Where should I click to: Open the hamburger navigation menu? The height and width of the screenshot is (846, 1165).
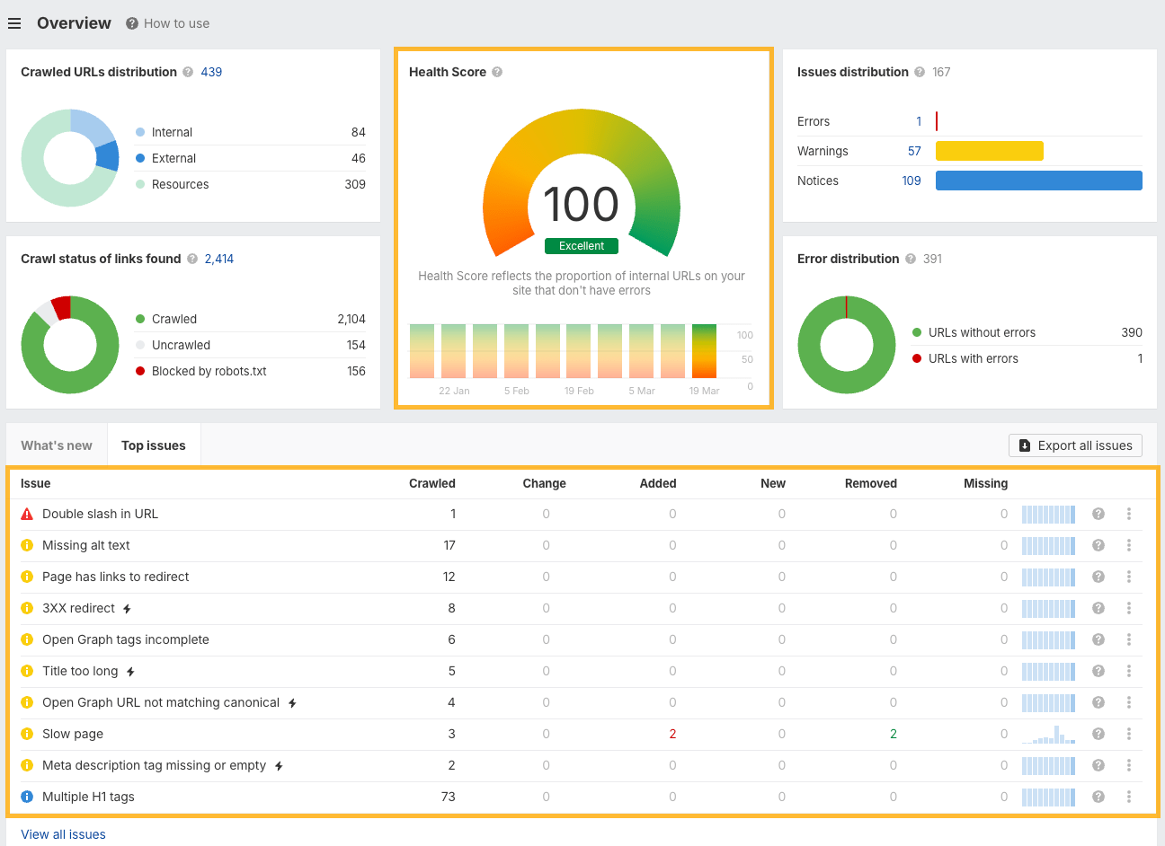tap(14, 23)
